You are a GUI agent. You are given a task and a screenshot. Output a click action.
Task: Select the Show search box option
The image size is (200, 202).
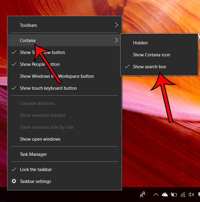(x=149, y=67)
